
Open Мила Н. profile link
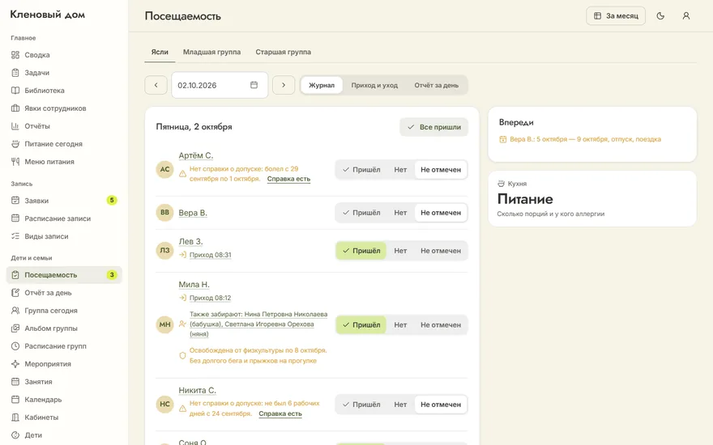click(x=194, y=284)
